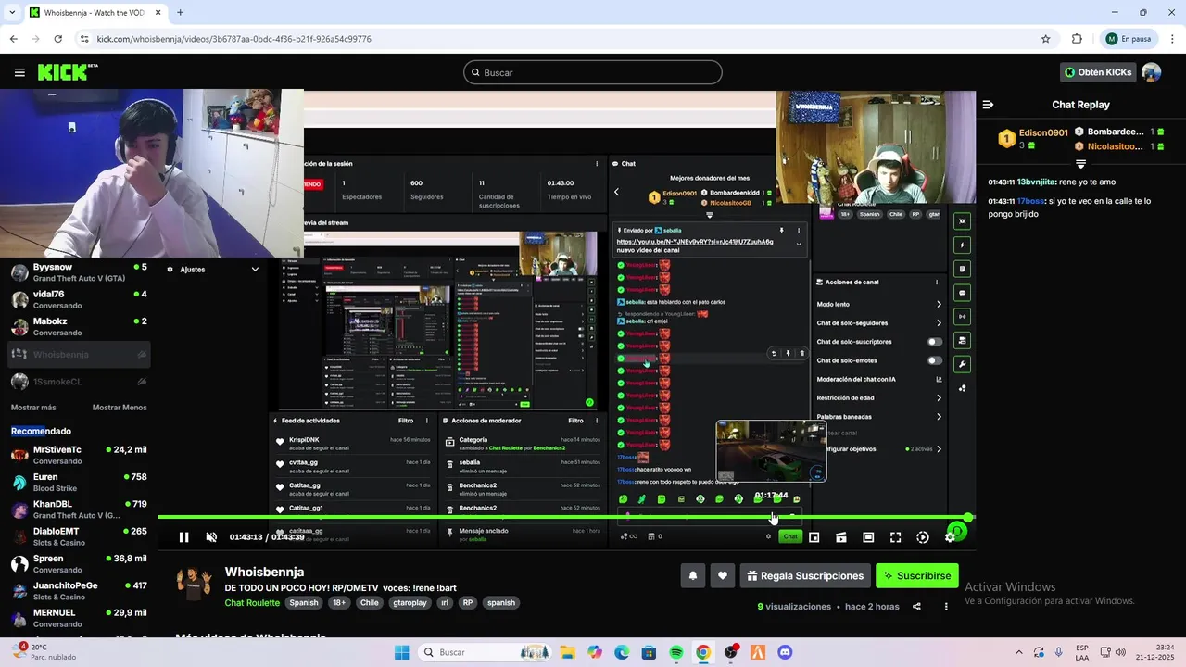This screenshot has height=667, width=1186.
Task: Open the Chrome extensions puzzle icon
Action: coord(1077,39)
